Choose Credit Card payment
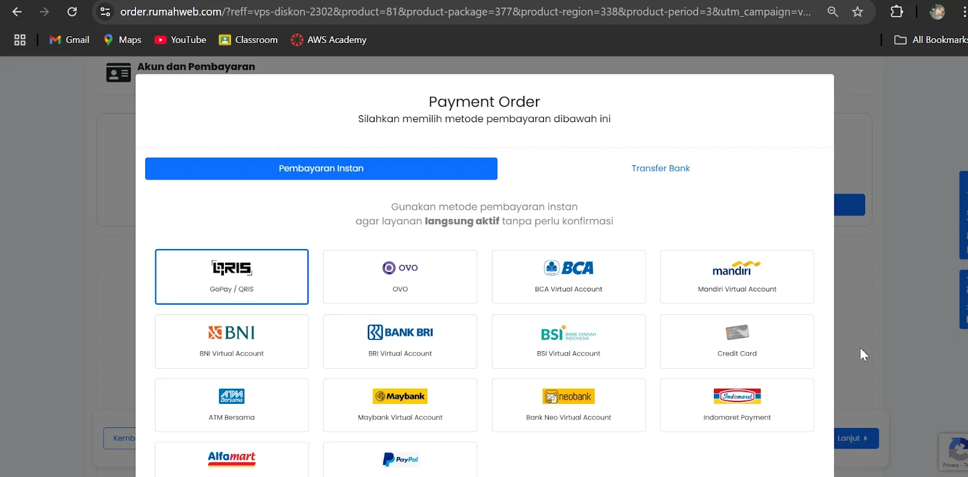Image resolution: width=968 pixels, height=477 pixels. [x=737, y=342]
